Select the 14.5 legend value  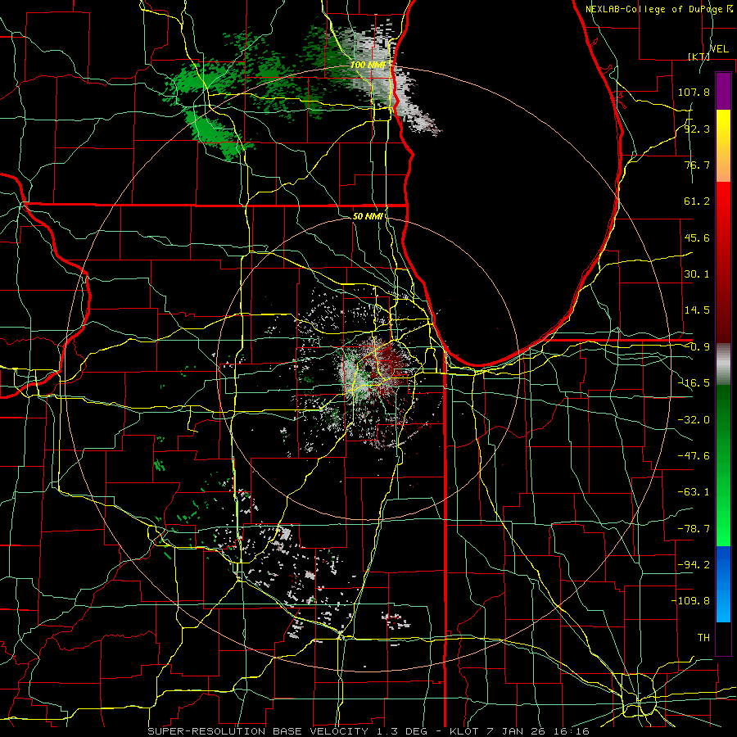point(697,310)
